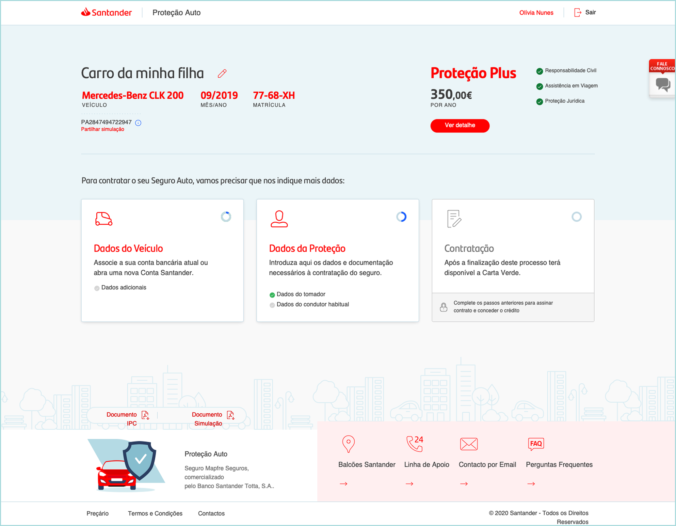Click the Contacto por Email envelope icon

pyautogui.click(x=469, y=444)
